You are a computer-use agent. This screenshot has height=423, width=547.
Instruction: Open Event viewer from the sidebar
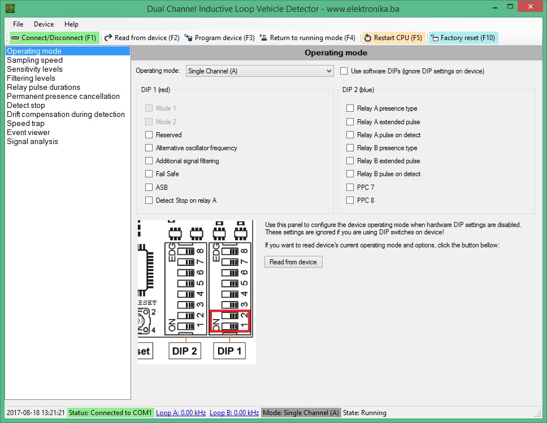coord(68,133)
